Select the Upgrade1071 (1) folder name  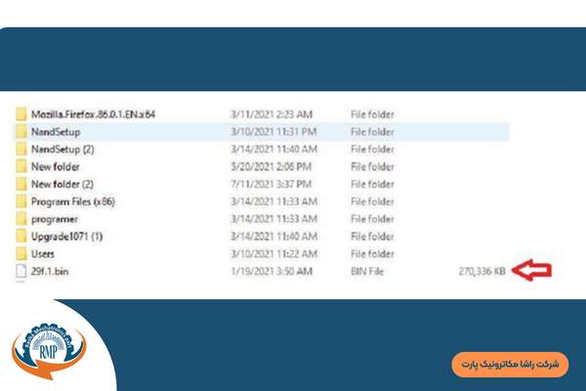(66, 237)
